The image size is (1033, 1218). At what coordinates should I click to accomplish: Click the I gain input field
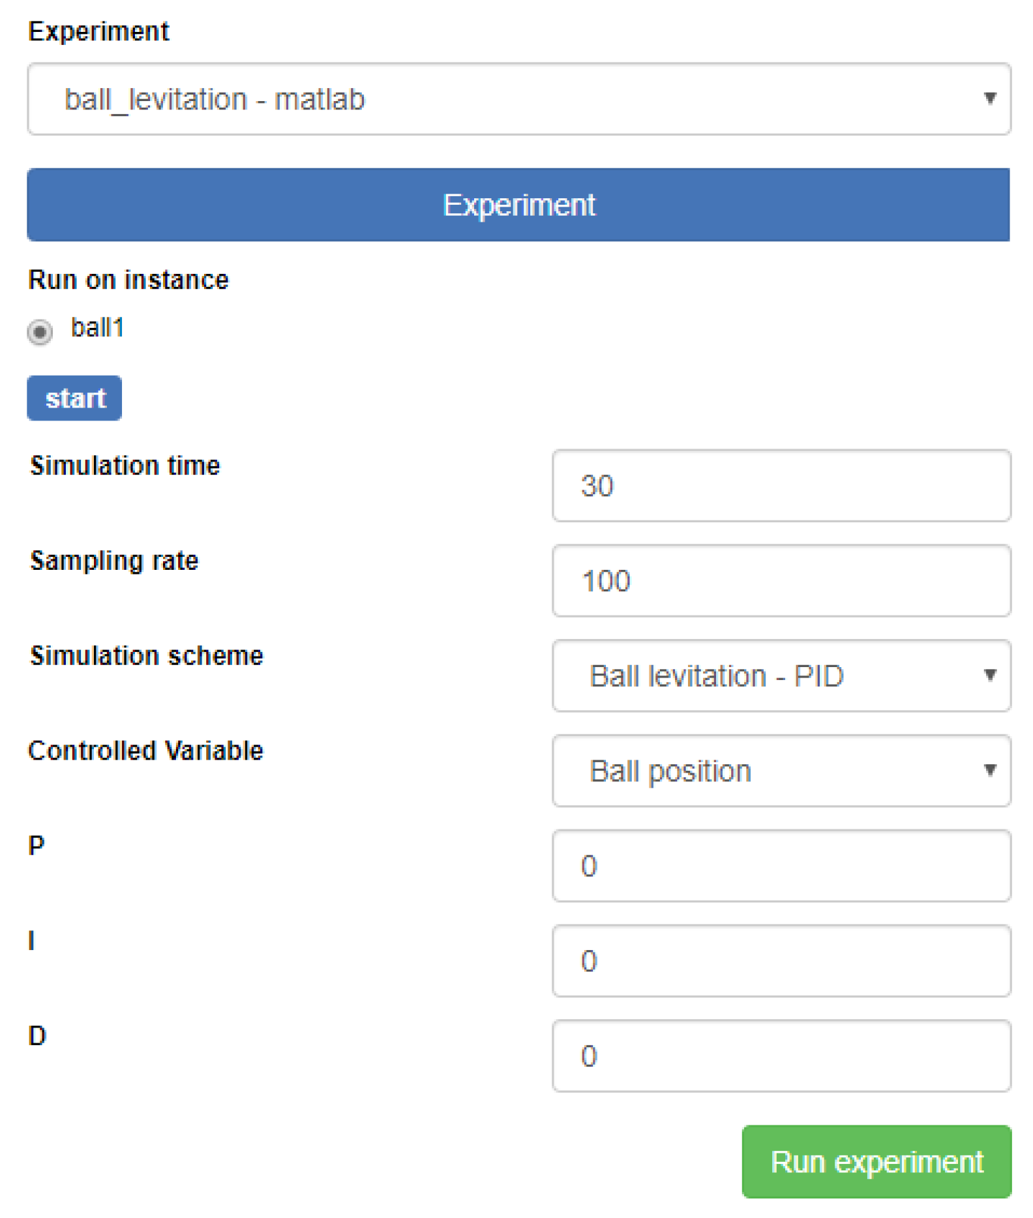(781, 961)
